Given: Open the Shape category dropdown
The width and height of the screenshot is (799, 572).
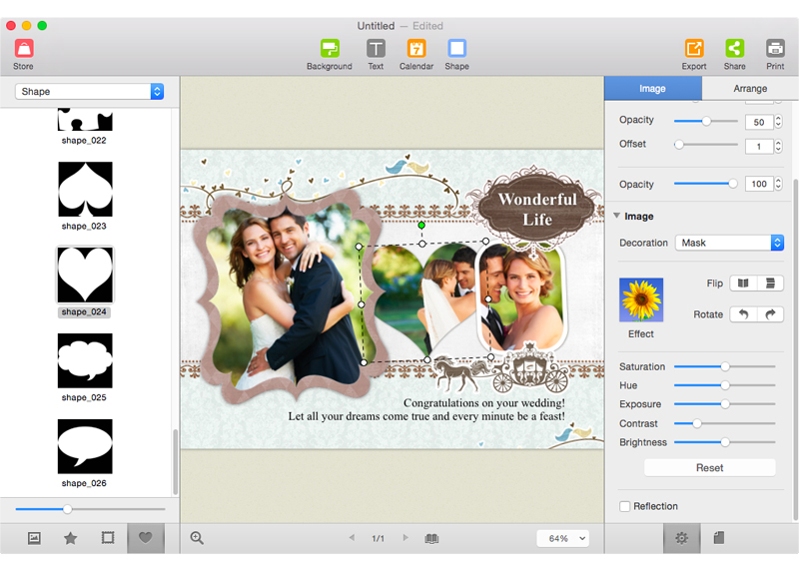Looking at the screenshot, I should click(89, 92).
